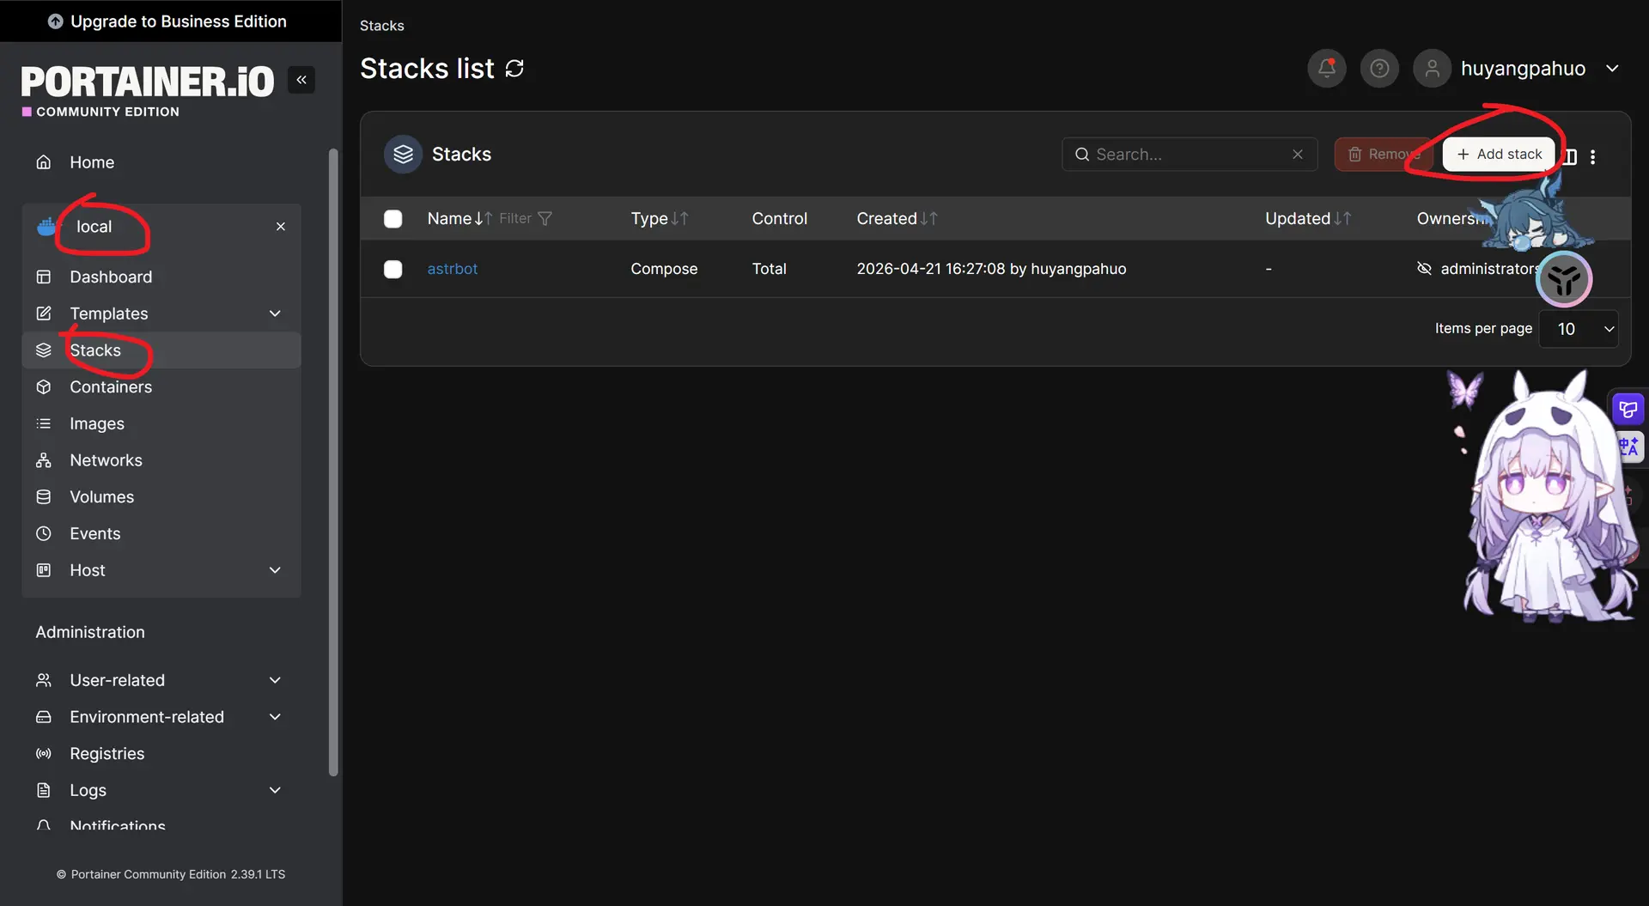Image resolution: width=1649 pixels, height=906 pixels.
Task: Click the round Y-shaped floating widget
Action: coord(1564,279)
